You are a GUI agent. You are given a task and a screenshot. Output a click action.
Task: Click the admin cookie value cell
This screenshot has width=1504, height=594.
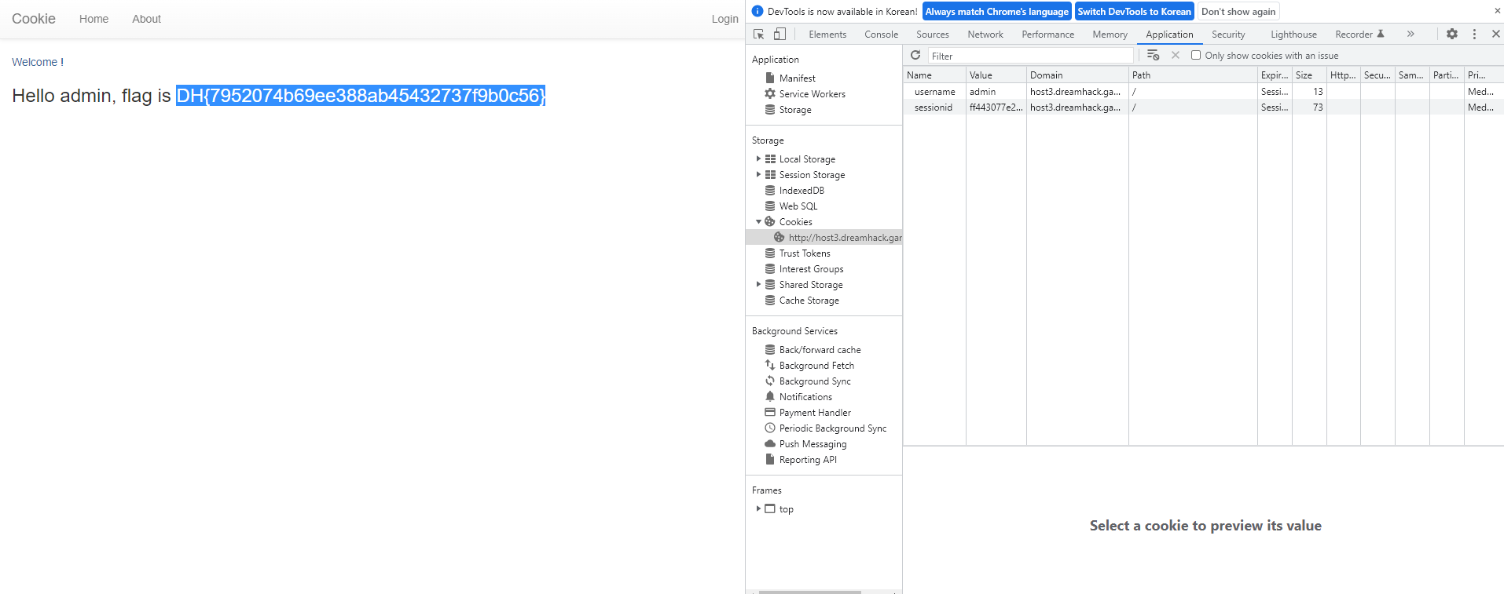pos(996,91)
